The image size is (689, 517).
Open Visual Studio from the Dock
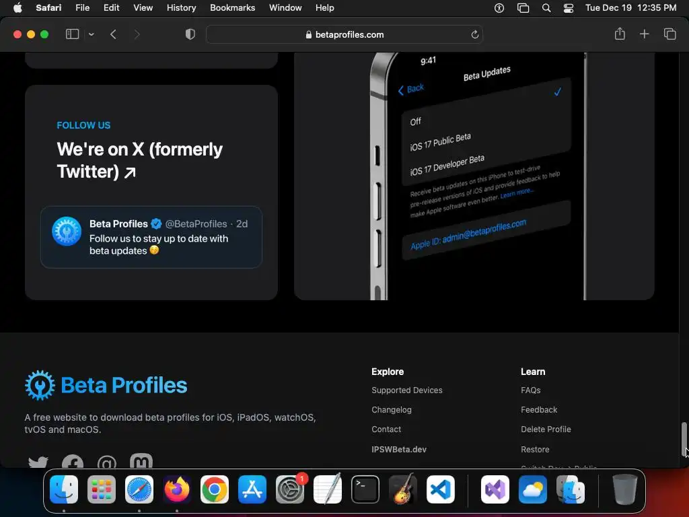coord(495,489)
